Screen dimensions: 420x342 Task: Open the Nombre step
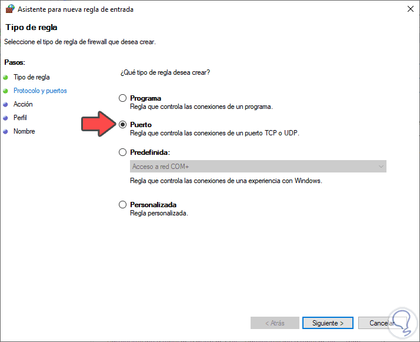tap(24, 131)
